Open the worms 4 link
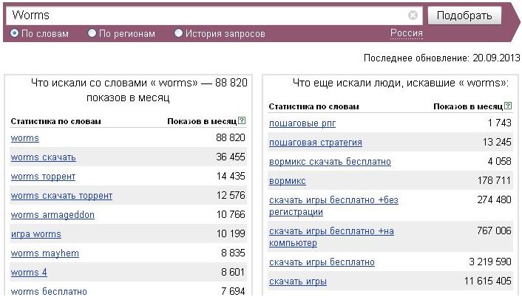Screen dimensions: 522x297 pos(29,273)
